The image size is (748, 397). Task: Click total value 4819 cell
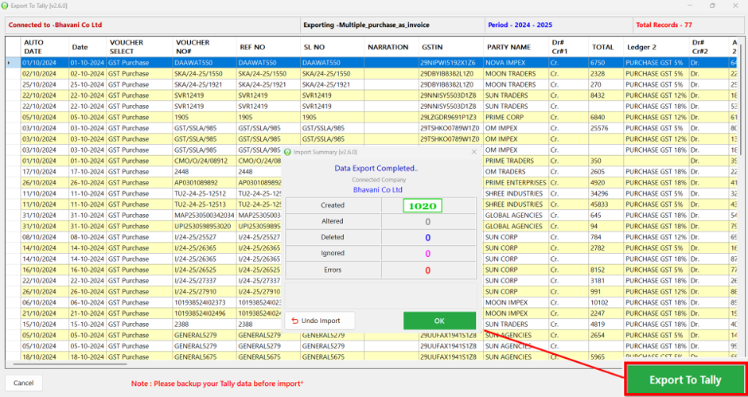coord(606,324)
